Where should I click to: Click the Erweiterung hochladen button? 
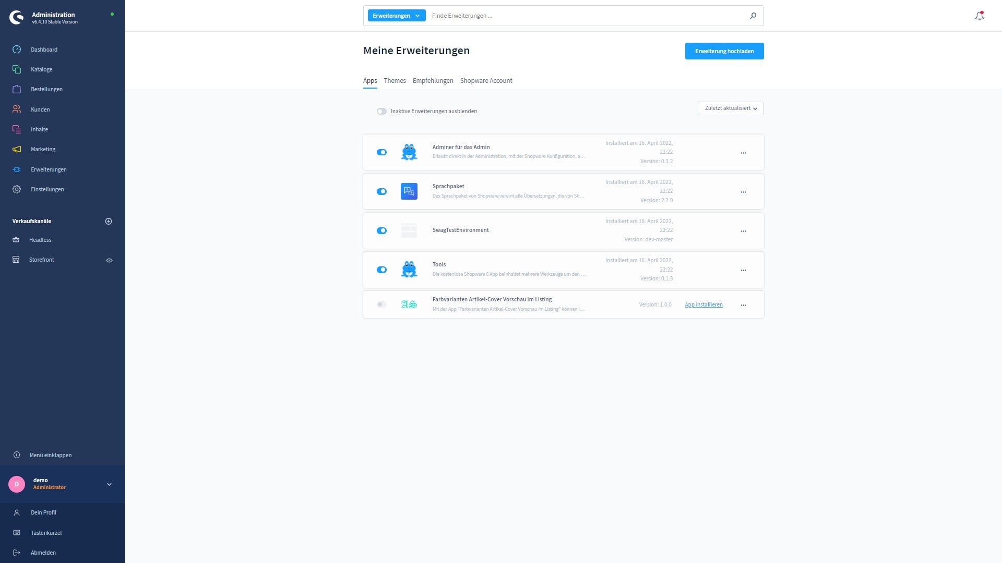tap(725, 51)
